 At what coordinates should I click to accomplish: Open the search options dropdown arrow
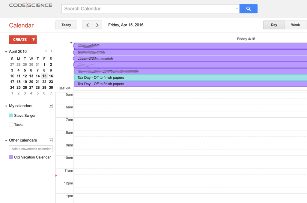click(x=237, y=9)
